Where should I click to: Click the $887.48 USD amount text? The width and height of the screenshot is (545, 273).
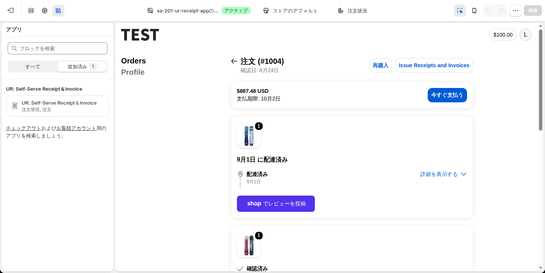(253, 91)
